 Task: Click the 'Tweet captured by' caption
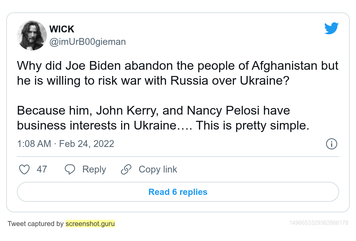[x=36, y=224]
